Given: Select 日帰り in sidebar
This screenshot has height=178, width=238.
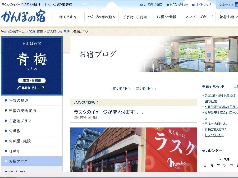Looking at the screenshot, I should coord(32,151).
